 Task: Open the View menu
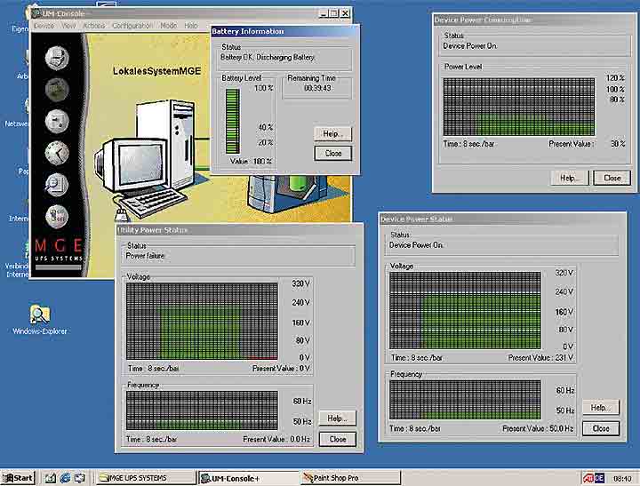coord(68,26)
